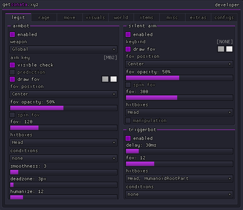This screenshot has height=210, width=243.
Task: Adjust the humanize 12 slider
Action: tap(63, 197)
